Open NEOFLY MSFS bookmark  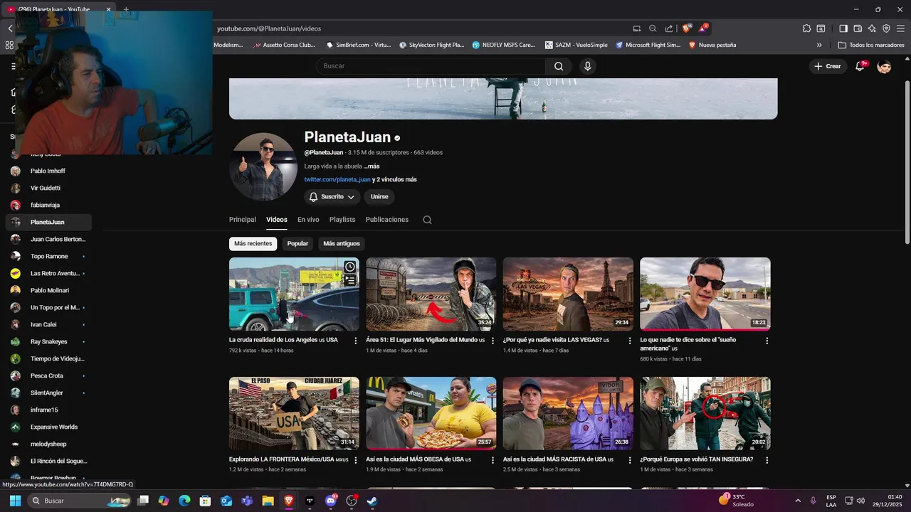point(502,45)
